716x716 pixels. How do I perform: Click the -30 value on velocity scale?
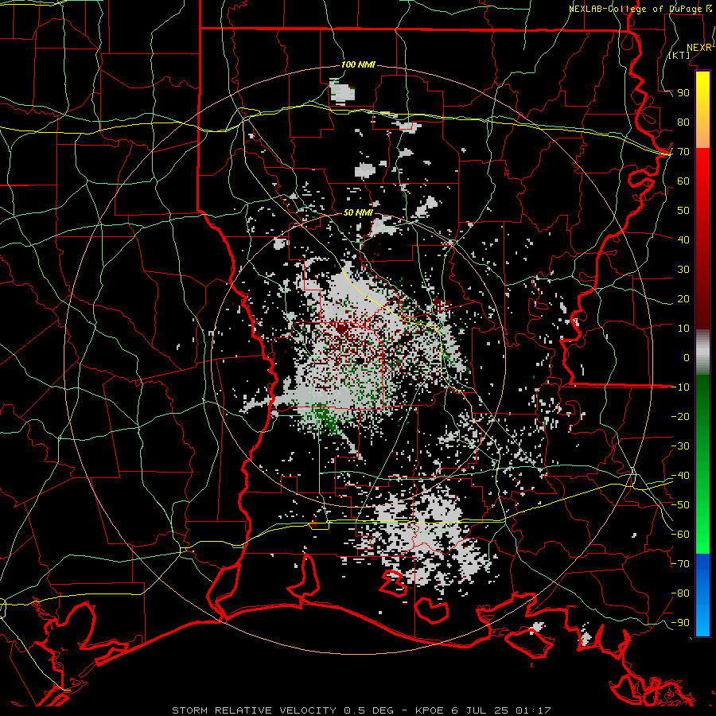click(x=680, y=446)
